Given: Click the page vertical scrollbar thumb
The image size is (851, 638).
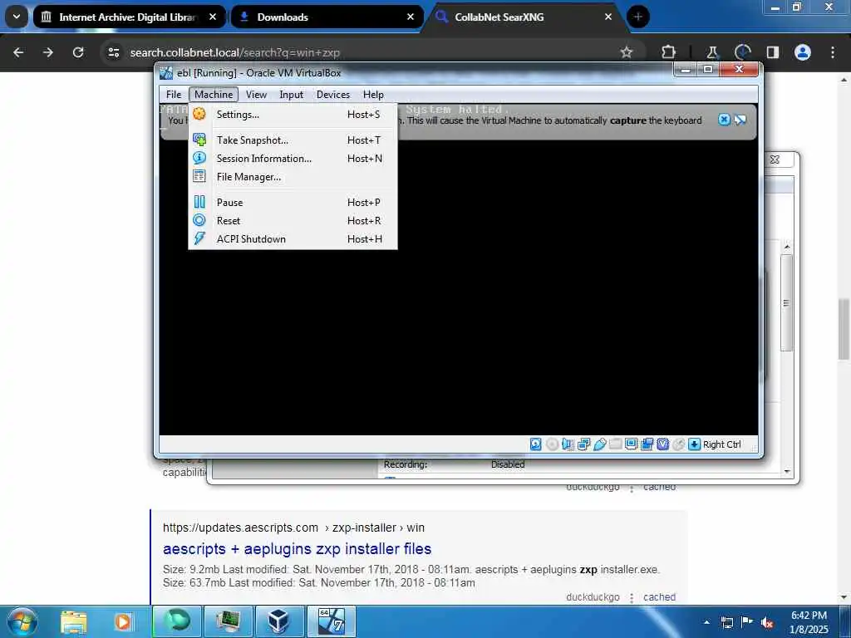Looking at the screenshot, I should tap(844, 328).
